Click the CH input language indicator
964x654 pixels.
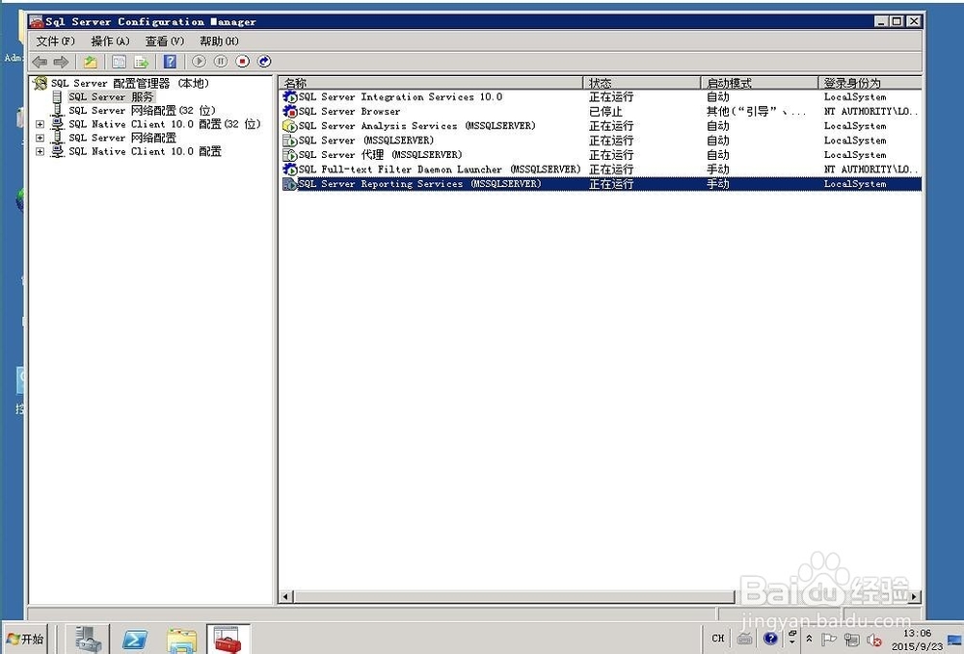tap(717, 639)
